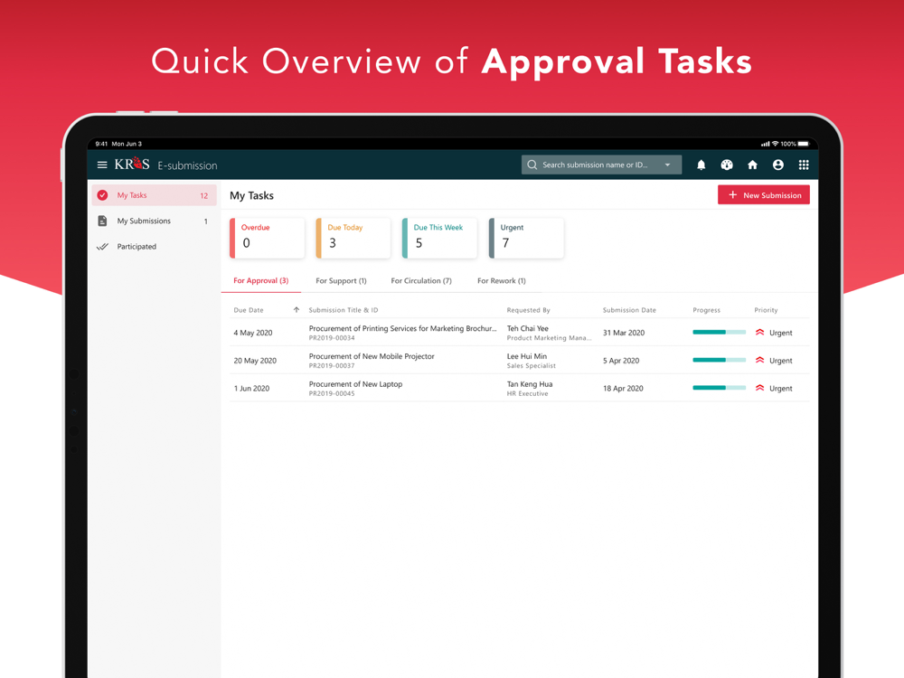Open the apps grid icon
Image resolution: width=904 pixels, height=678 pixels.
pyautogui.click(x=804, y=165)
